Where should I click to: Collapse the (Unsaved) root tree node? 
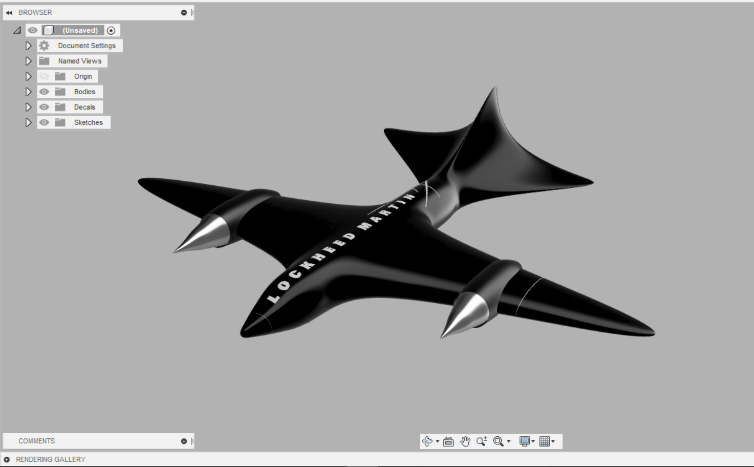coord(17,30)
